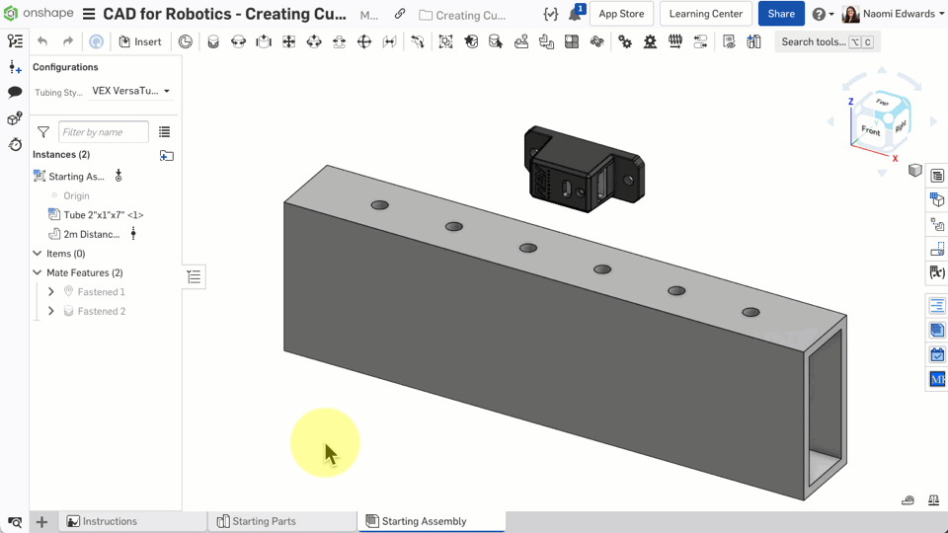This screenshot has height=533, width=948.
Task: Click the Undo arrow
Action: click(42, 41)
